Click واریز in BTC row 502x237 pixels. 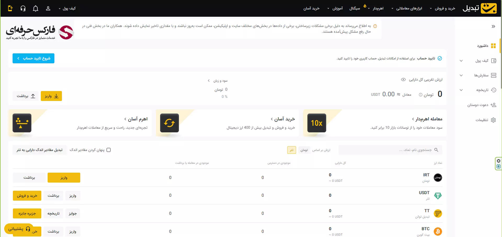coord(73,232)
